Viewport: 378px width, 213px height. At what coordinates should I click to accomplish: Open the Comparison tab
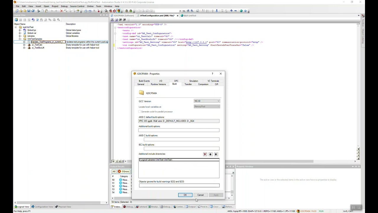point(203,84)
